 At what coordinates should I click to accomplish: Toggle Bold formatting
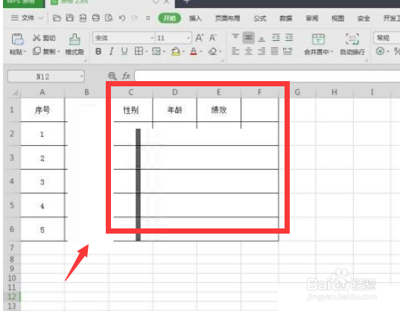98,51
